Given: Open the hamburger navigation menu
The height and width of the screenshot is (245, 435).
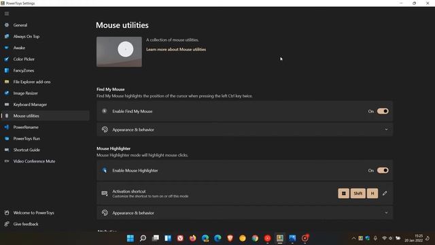Looking at the screenshot, I should point(7,14).
